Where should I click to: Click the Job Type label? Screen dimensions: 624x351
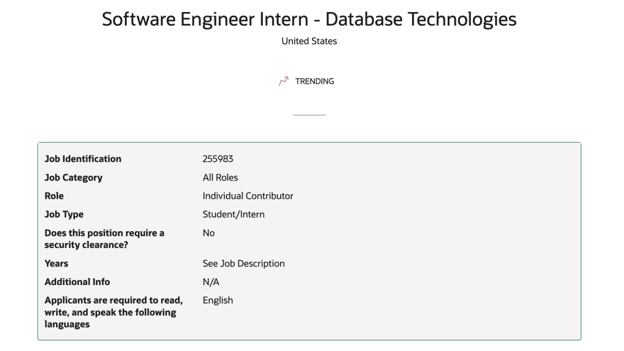[64, 215]
